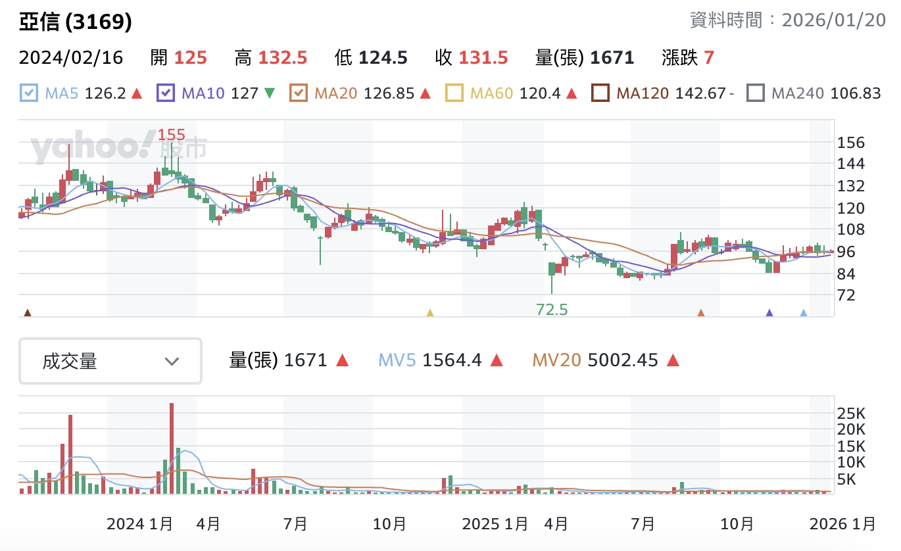Click the yellow triangle marker below chart
The image size is (901, 551).
430,313
